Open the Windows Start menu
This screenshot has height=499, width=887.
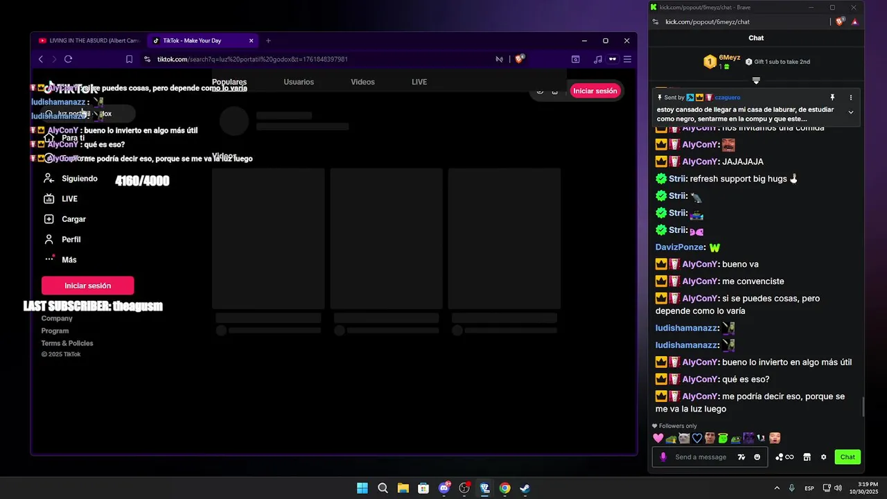362,488
